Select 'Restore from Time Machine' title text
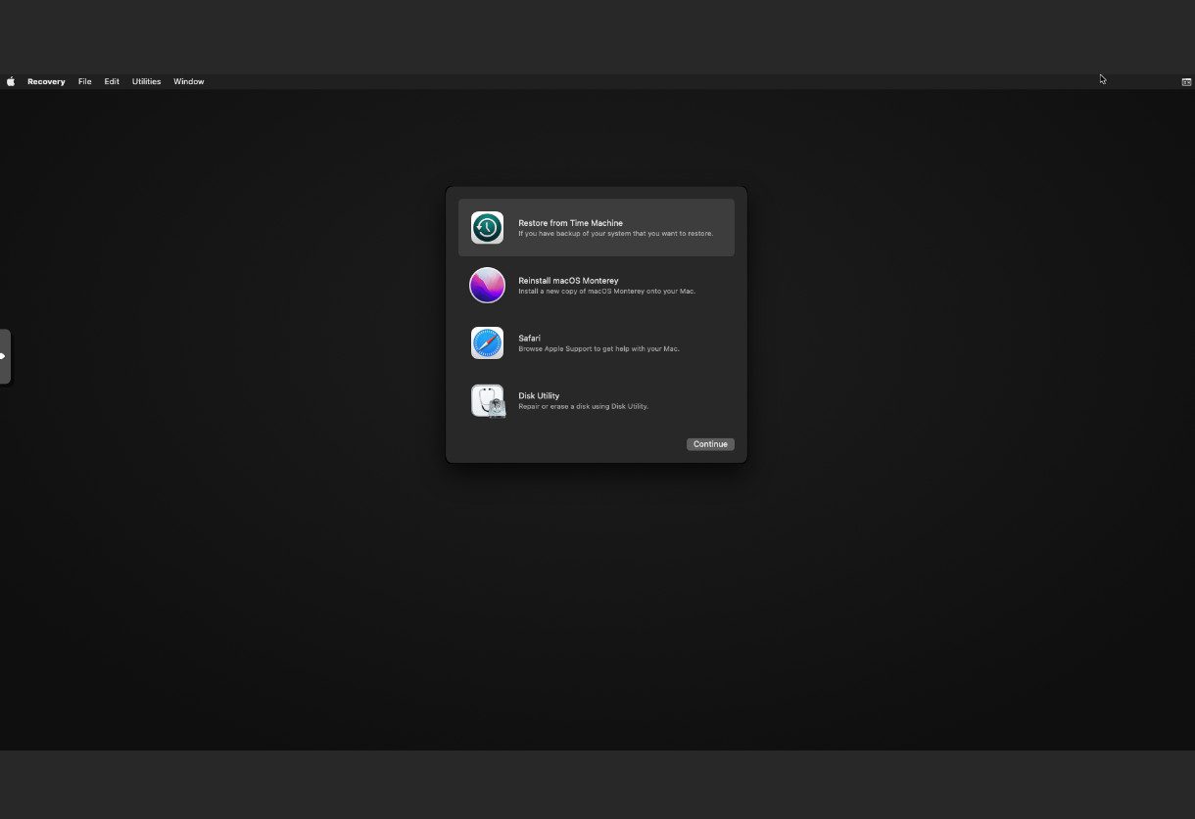1195x819 pixels. (x=570, y=223)
